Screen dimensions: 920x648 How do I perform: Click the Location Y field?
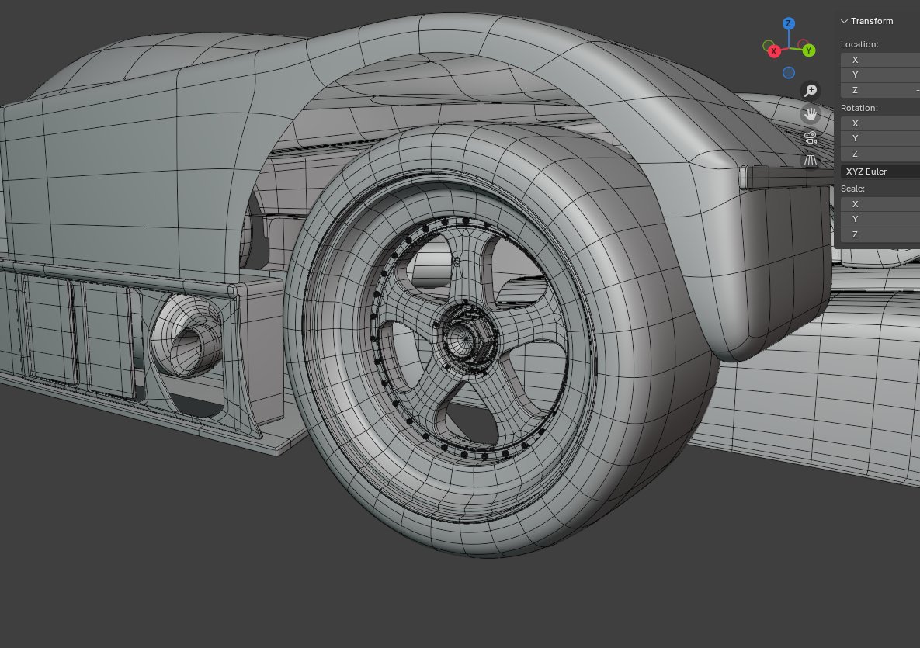point(880,75)
